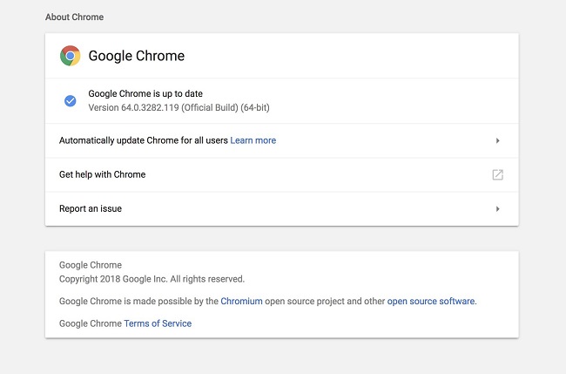Click the 'is made possible by the' text
This screenshot has height=374, width=566.
point(172,301)
